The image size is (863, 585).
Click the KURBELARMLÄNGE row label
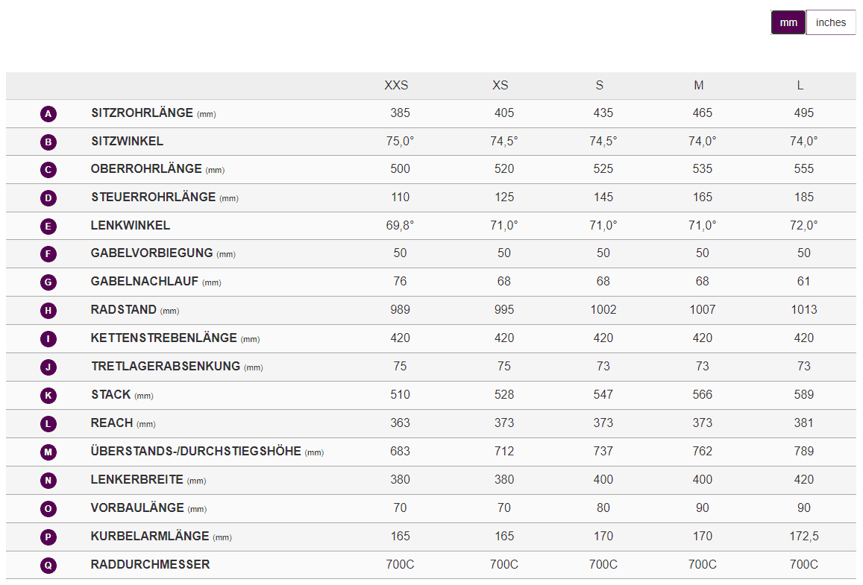coord(150,536)
